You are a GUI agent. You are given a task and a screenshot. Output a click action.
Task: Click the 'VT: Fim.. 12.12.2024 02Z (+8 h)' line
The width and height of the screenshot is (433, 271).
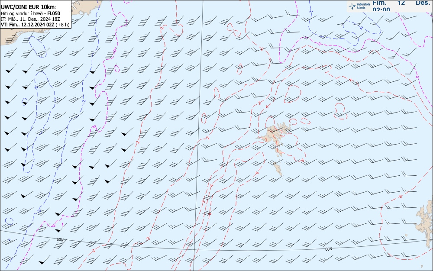tap(35, 25)
